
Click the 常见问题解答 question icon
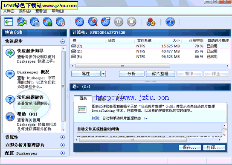pos(10,99)
